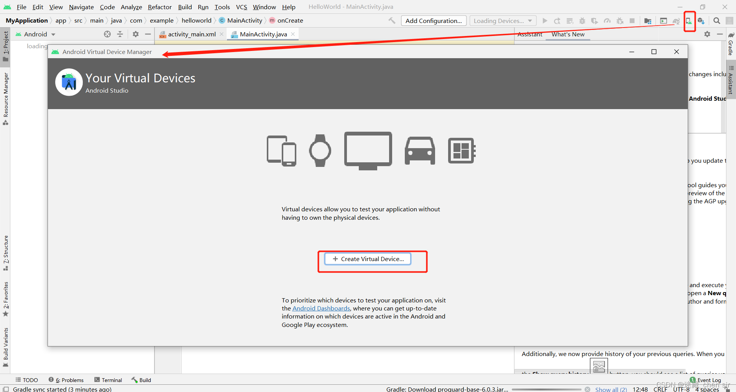
Task: Open the 6: Problems tool window
Action: 66,380
